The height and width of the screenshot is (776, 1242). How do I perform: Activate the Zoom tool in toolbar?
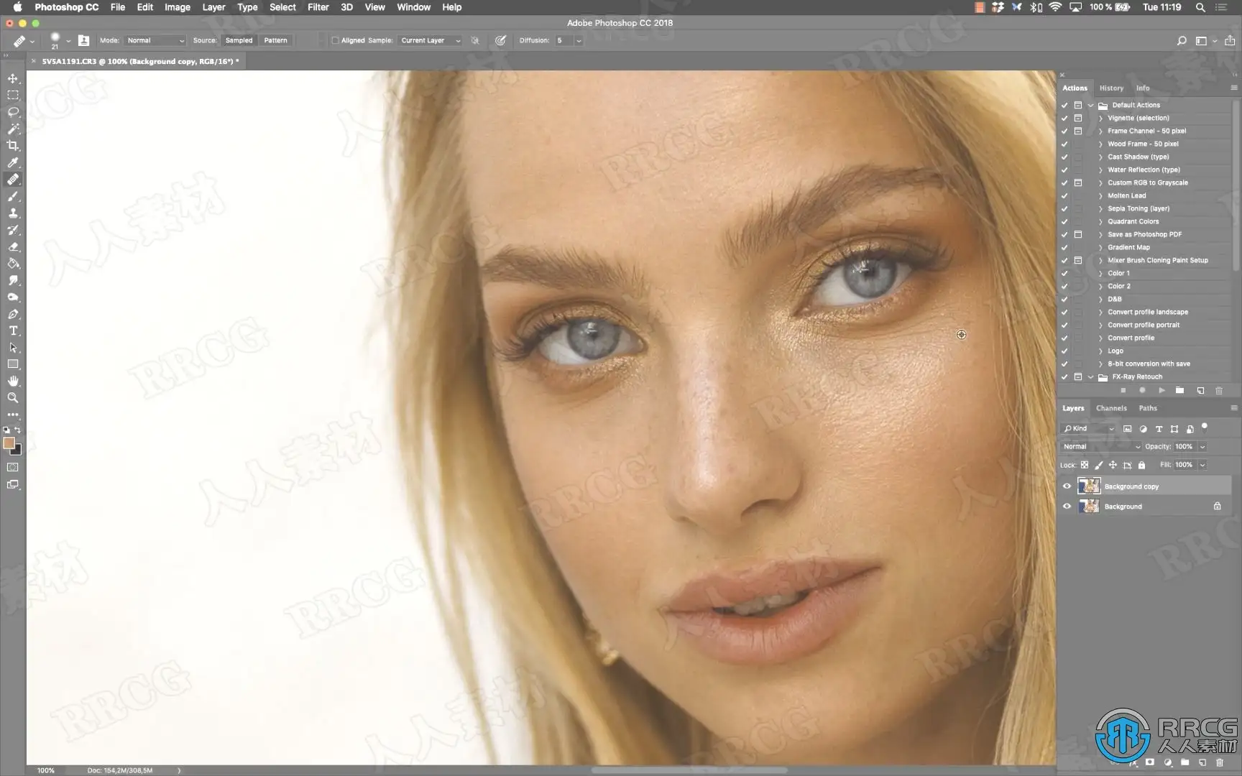click(x=13, y=398)
